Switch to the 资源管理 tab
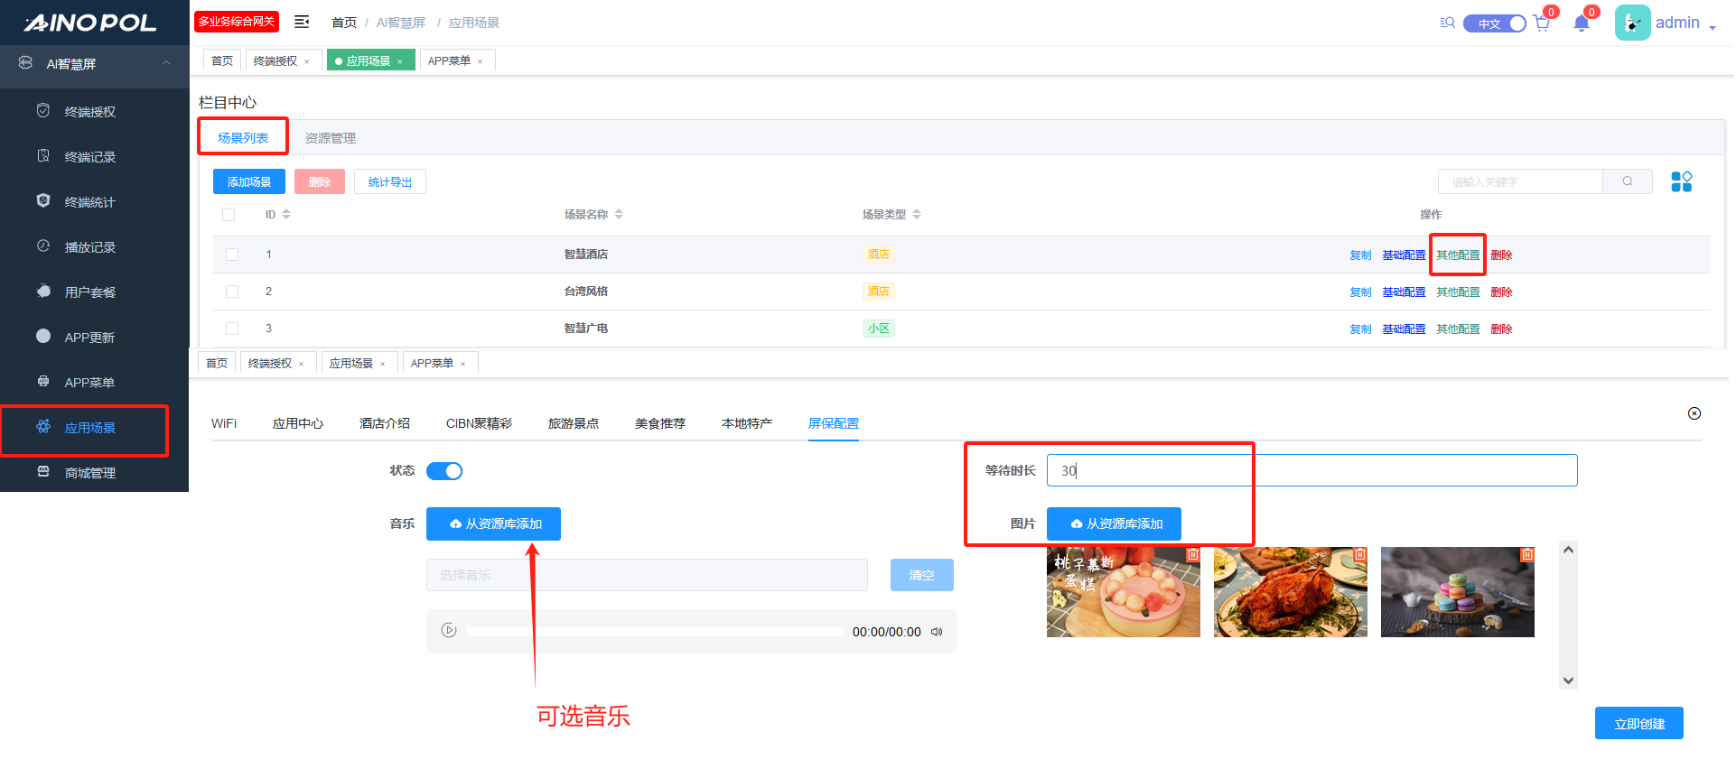 pos(330,138)
